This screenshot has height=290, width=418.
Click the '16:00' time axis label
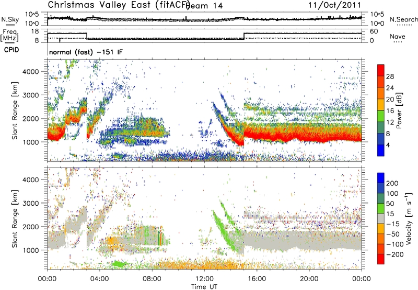point(257,279)
